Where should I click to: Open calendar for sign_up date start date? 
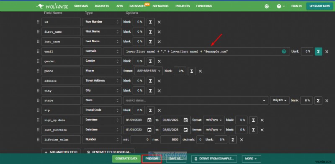[149, 120]
